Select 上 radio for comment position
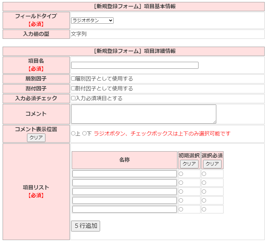 [x=73, y=133]
